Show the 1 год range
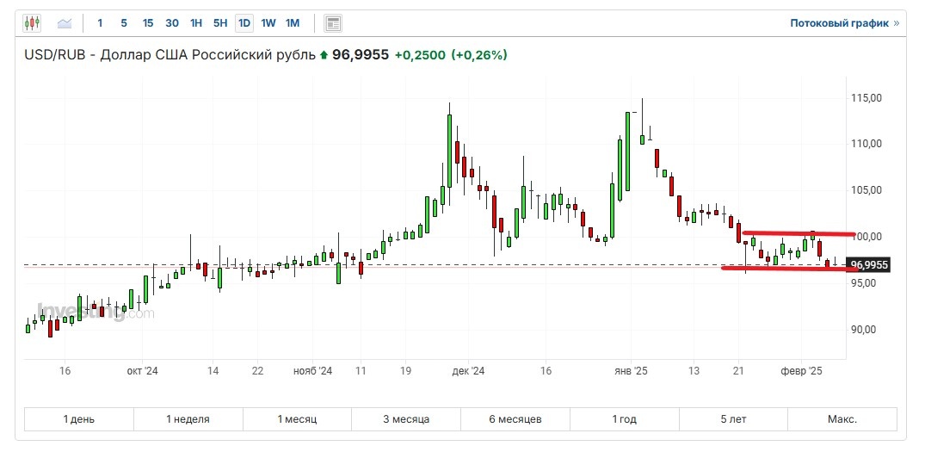Viewport: 925px width, 452px height. 624,419
